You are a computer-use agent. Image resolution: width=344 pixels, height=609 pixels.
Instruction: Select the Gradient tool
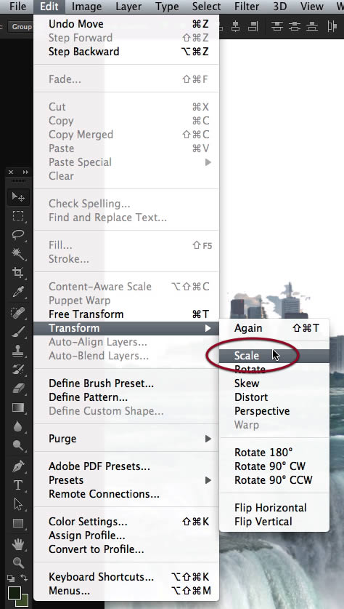tap(18, 407)
